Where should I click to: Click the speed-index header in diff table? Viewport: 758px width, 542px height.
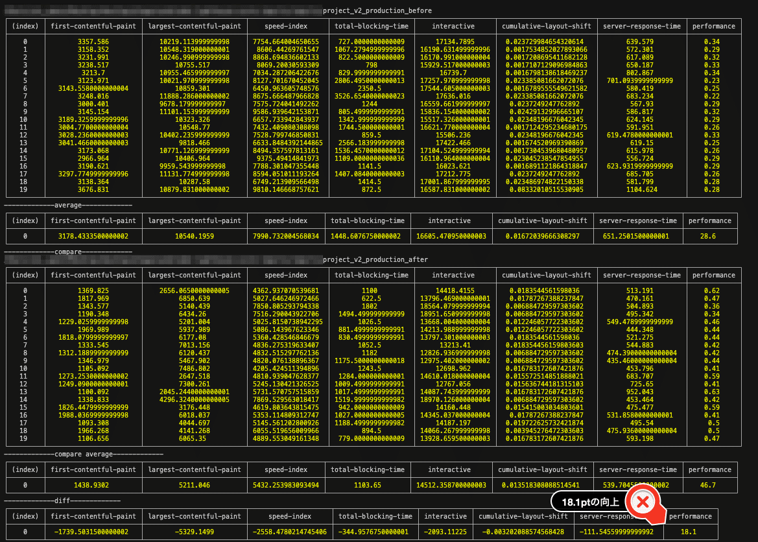[290, 516]
